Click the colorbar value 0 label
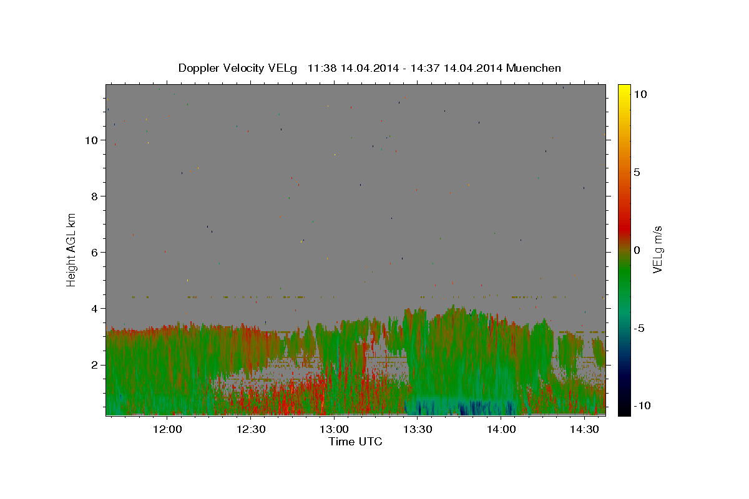749x499 pixels. point(637,250)
